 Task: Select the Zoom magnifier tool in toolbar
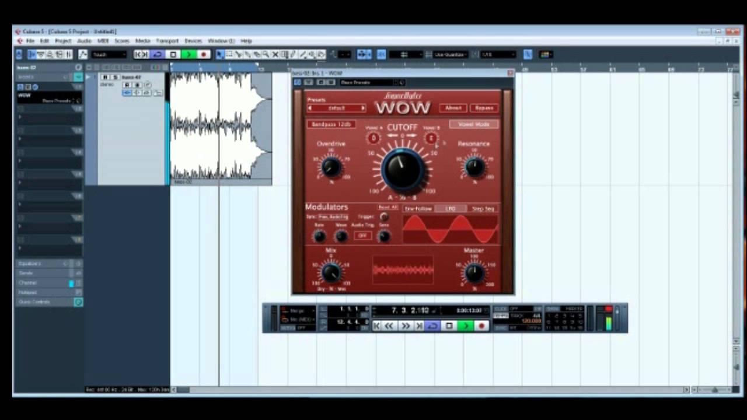coord(266,54)
